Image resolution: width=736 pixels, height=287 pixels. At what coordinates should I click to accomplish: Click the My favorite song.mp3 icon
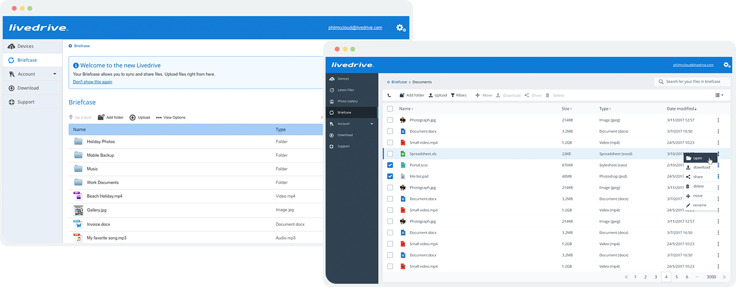point(77,238)
